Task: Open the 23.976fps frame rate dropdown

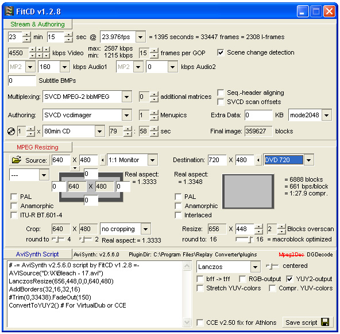Action: pos(141,37)
